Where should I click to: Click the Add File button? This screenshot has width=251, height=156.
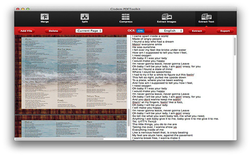pos(26,31)
